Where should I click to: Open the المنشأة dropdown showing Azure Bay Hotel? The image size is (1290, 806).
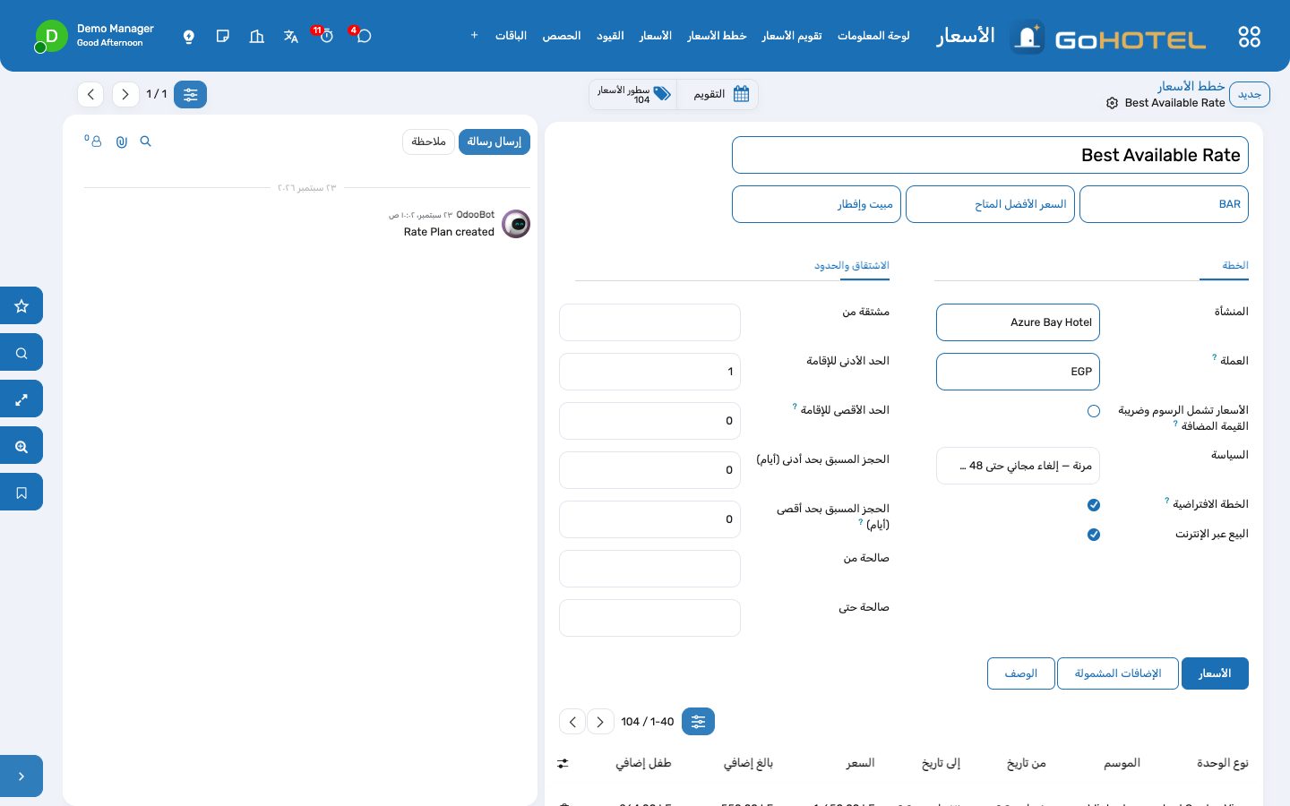coord(1018,322)
